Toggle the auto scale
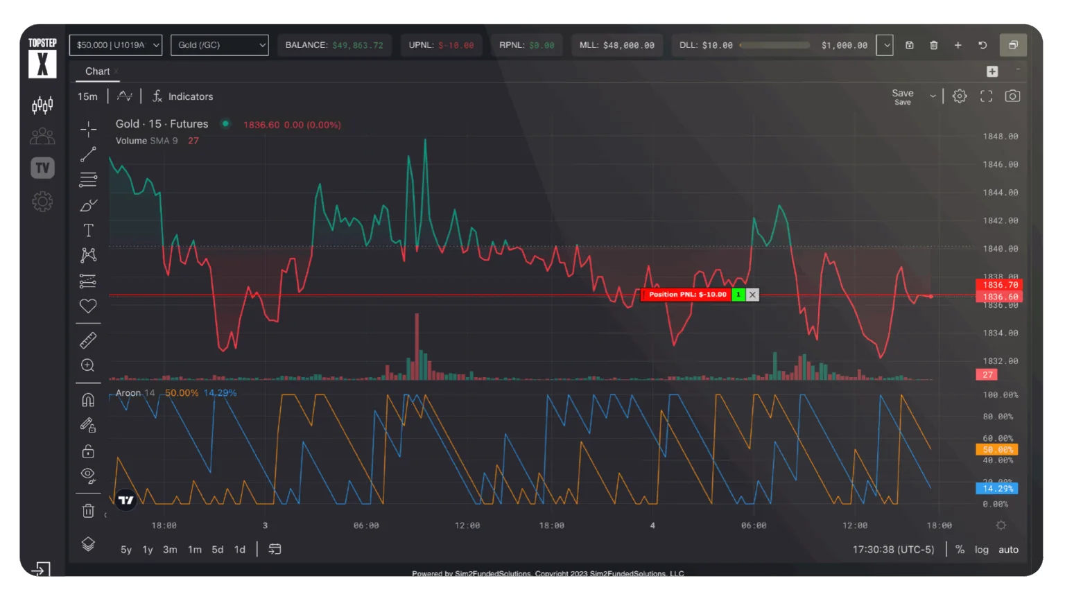 [x=1008, y=550]
